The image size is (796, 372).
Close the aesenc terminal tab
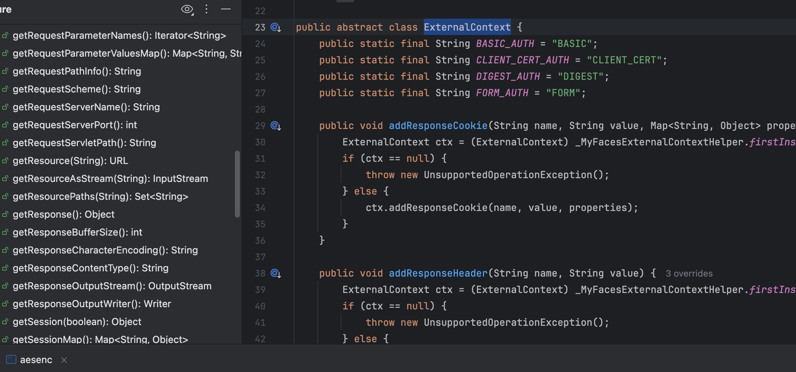(x=64, y=360)
